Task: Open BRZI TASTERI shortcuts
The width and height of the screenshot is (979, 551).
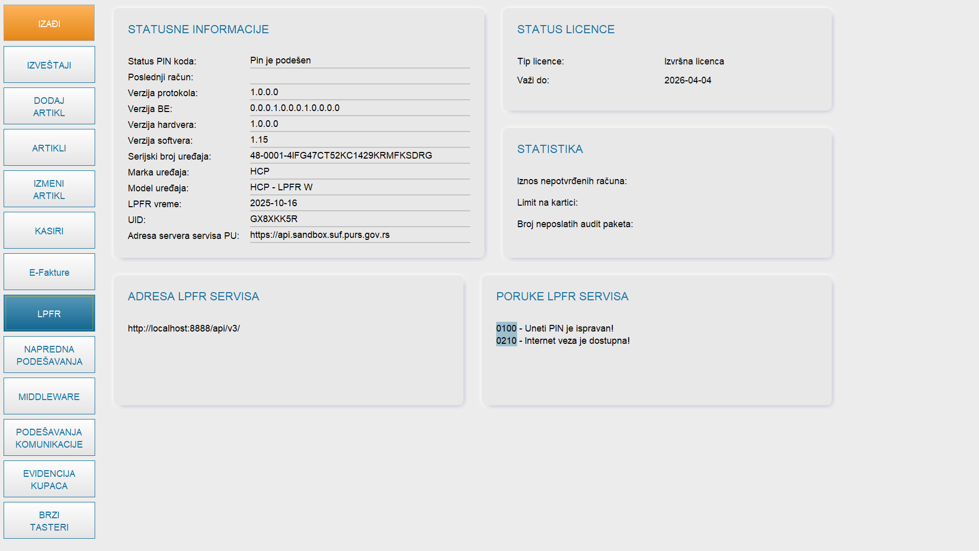Action: (x=49, y=520)
